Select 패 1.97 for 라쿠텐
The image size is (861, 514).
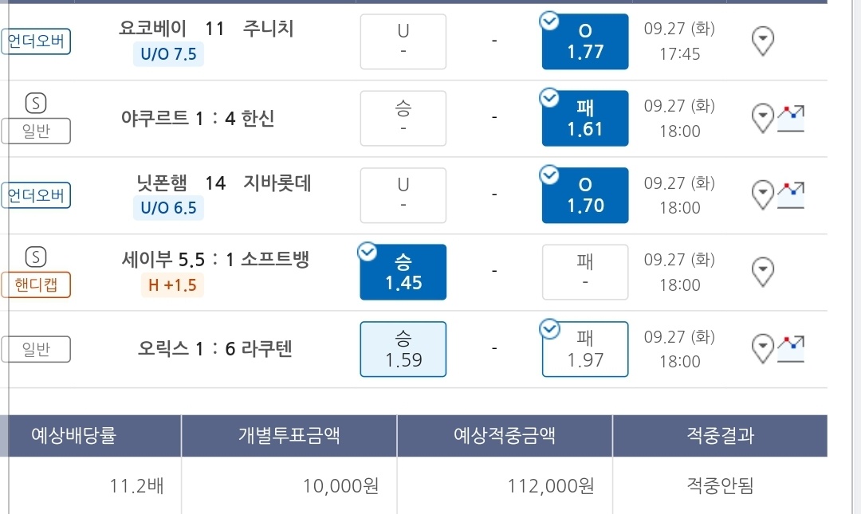[585, 349]
